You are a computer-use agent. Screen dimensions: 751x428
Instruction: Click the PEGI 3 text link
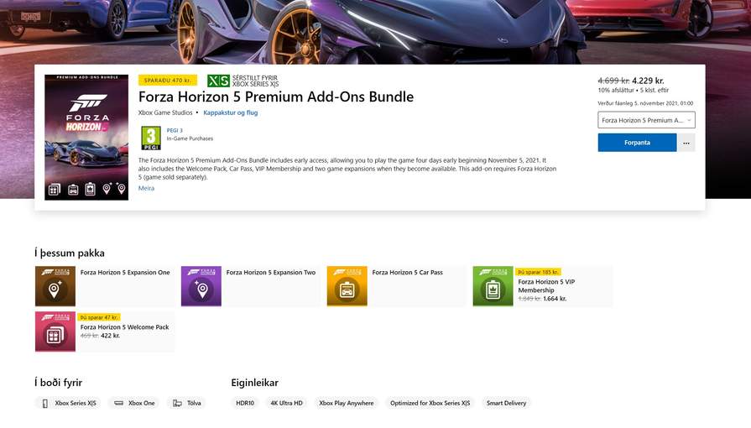[x=175, y=130]
